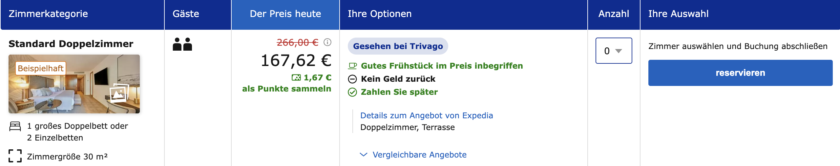Click the Der Preis heute column header

pyautogui.click(x=285, y=14)
